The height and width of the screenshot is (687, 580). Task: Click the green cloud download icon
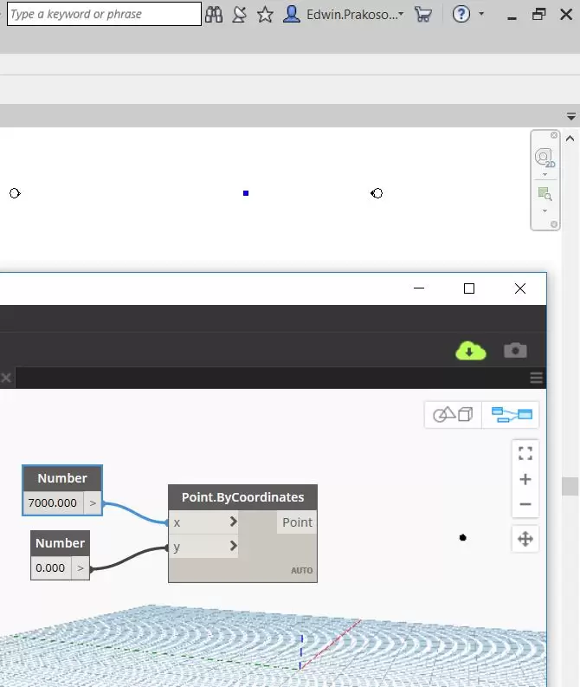tap(470, 350)
